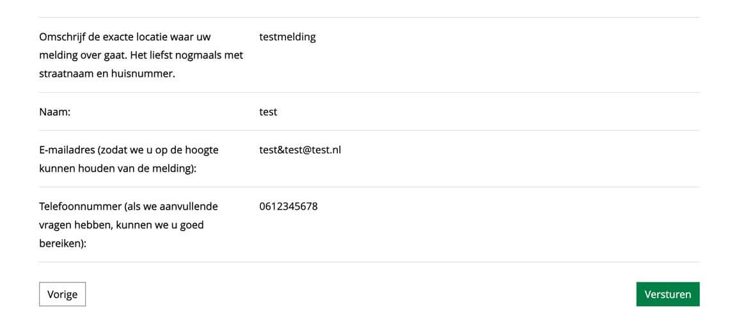Select the name value "test"
The height and width of the screenshot is (333, 737).
268,112
